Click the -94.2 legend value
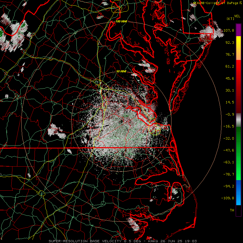Viewport: 243px width, 243px height. [x=229, y=186]
